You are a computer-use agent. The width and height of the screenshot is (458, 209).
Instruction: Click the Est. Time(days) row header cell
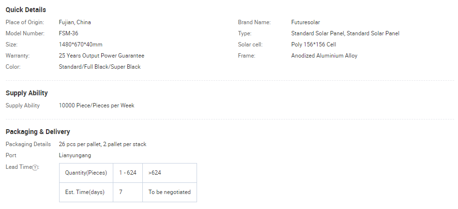[86, 192]
